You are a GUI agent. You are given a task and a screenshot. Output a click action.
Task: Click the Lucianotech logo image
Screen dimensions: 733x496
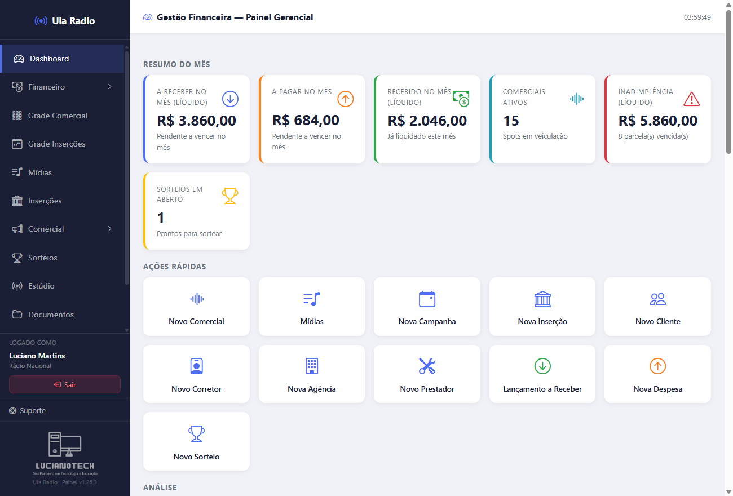(x=65, y=454)
